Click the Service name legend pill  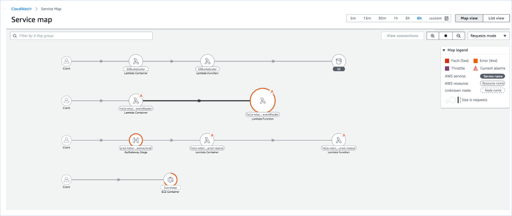coord(492,76)
